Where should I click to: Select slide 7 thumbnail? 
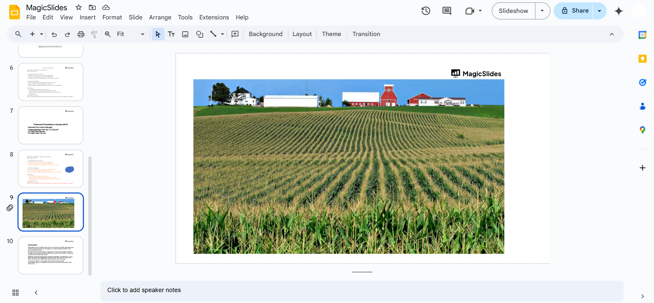tap(51, 125)
